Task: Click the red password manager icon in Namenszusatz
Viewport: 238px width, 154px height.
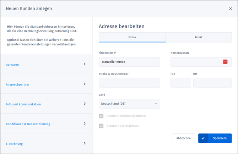Action: (x=225, y=62)
